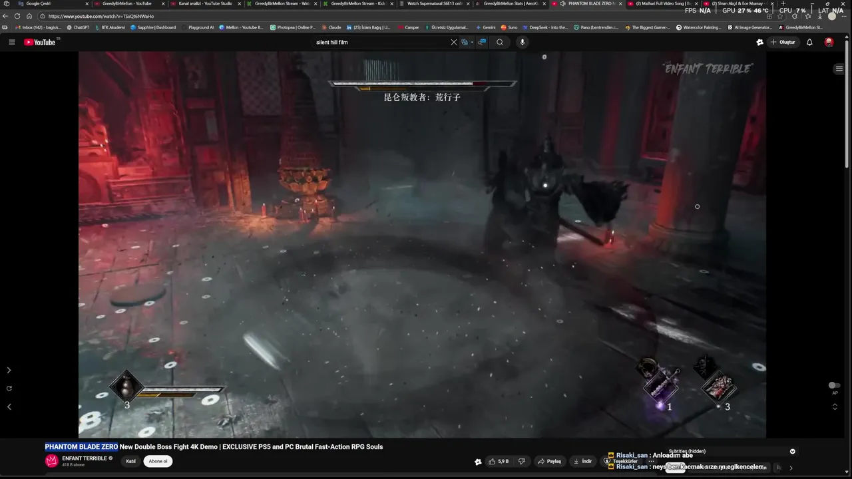Open The Biggest Gamer bookmark
The height and width of the screenshot is (479, 852).
648,27
